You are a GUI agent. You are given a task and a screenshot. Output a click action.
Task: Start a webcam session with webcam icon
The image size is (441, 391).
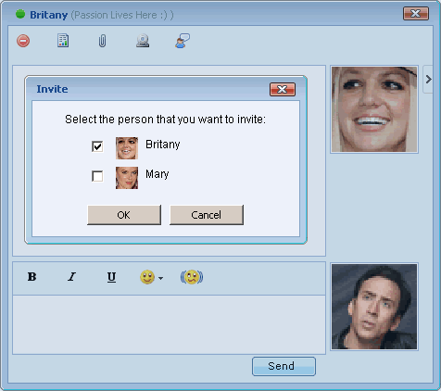tap(143, 41)
